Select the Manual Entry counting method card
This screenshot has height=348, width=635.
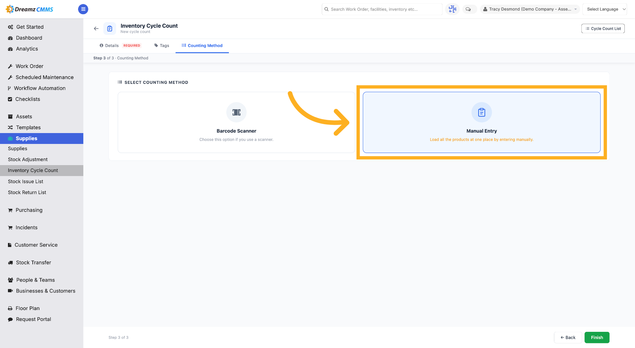click(482, 122)
